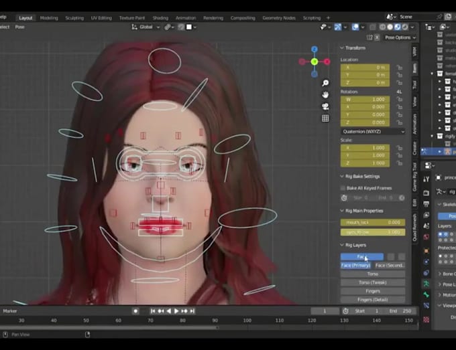Toggle X-ray display in the viewport header
Viewport: 456px width, 350px height.
(x=372, y=27)
